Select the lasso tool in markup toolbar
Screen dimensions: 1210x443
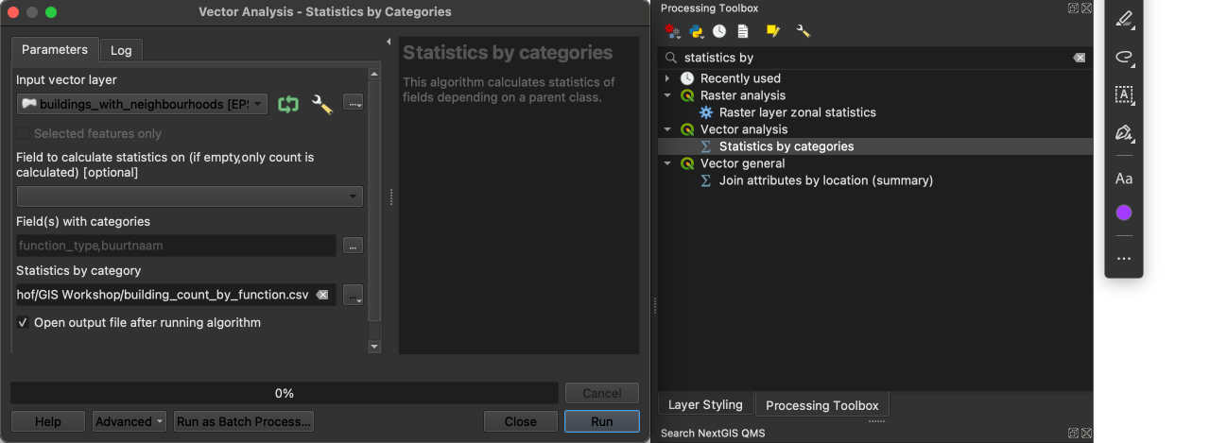[x=1123, y=58]
